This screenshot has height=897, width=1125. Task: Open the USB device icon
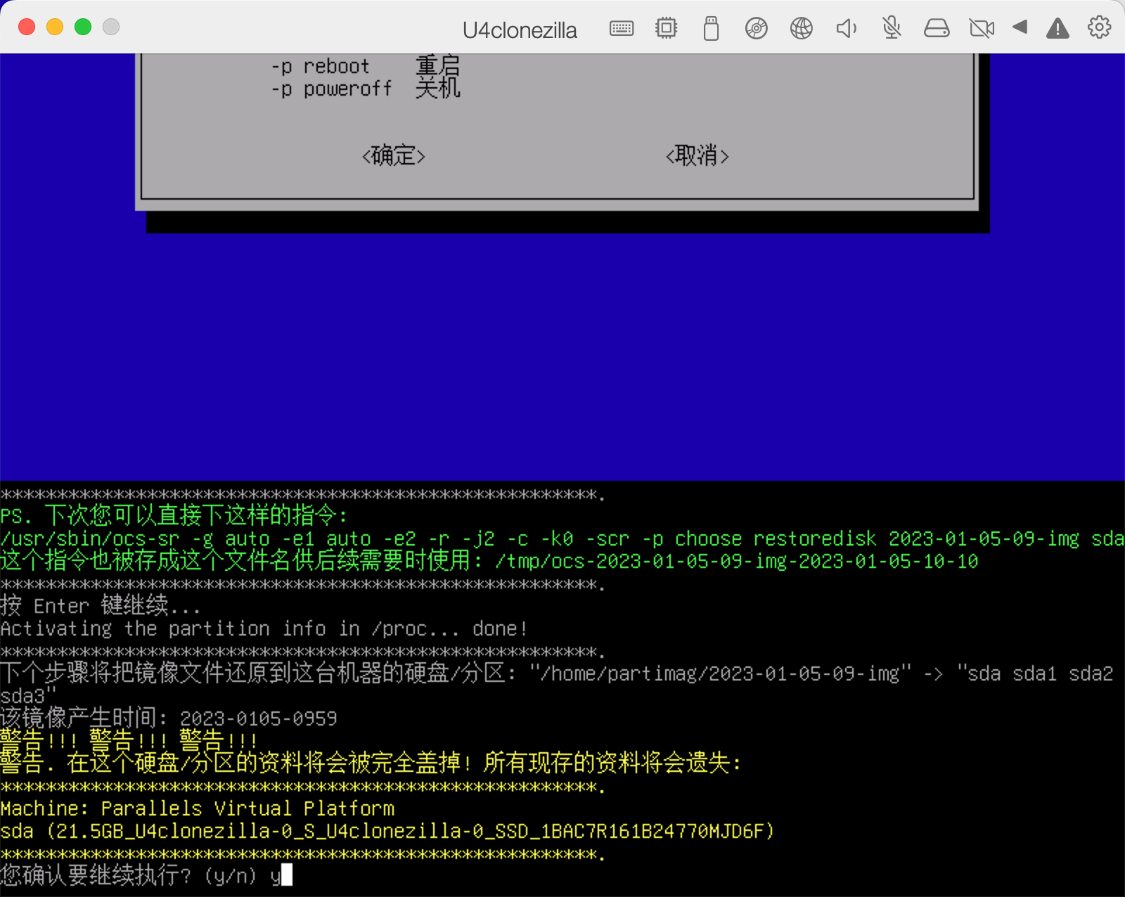point(711,28)
